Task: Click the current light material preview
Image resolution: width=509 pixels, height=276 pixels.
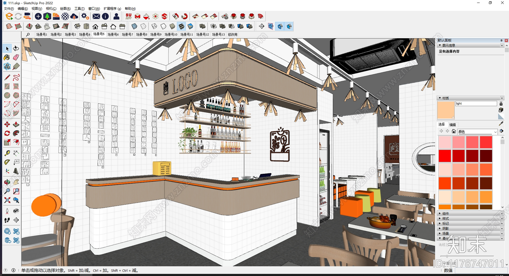Action: point(446,110)
